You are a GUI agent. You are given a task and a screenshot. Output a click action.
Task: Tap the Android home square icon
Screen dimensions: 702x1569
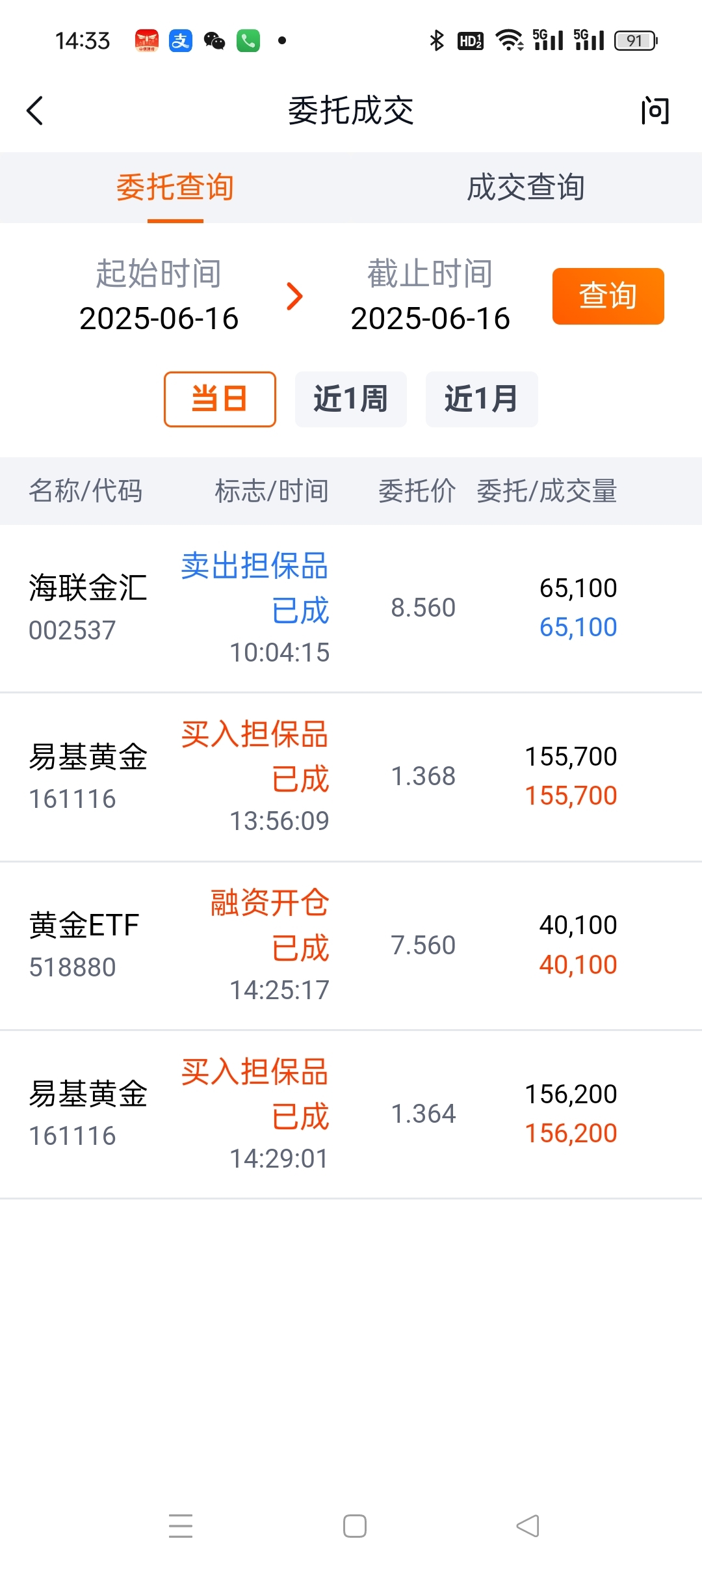355,1525
